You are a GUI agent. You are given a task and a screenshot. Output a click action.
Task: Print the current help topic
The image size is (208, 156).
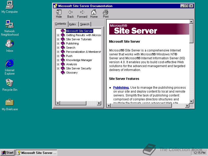[x=106, y=14]
